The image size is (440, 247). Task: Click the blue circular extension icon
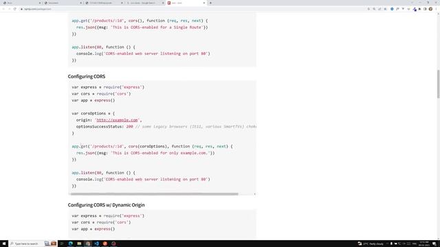coord(392,9)
